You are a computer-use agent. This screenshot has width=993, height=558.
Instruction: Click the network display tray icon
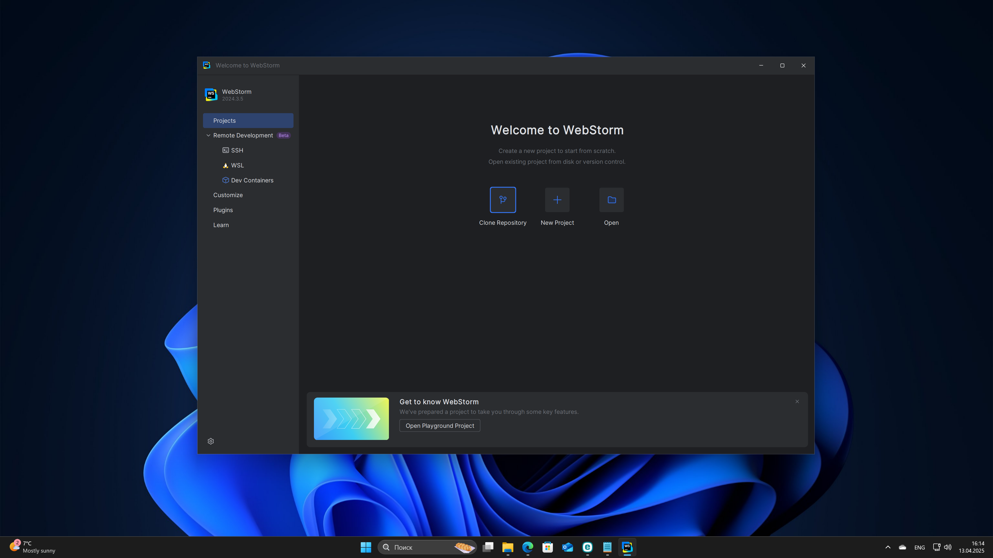[x=936, y=547]
